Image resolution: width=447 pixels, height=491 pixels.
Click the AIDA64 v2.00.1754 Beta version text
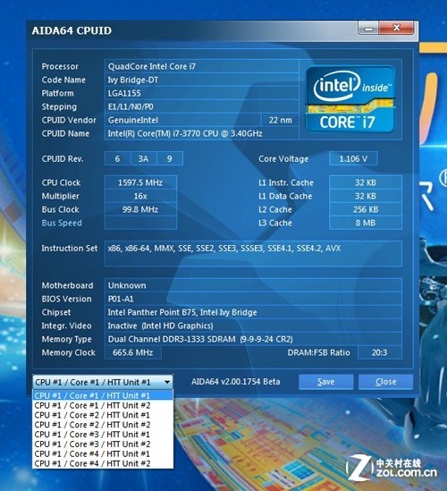point(236,382)
